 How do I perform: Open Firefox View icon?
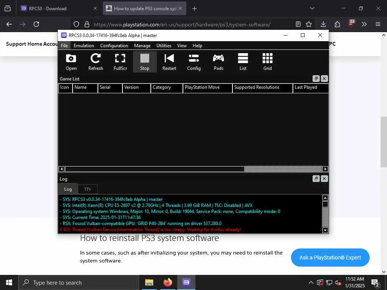click(8, 8)
